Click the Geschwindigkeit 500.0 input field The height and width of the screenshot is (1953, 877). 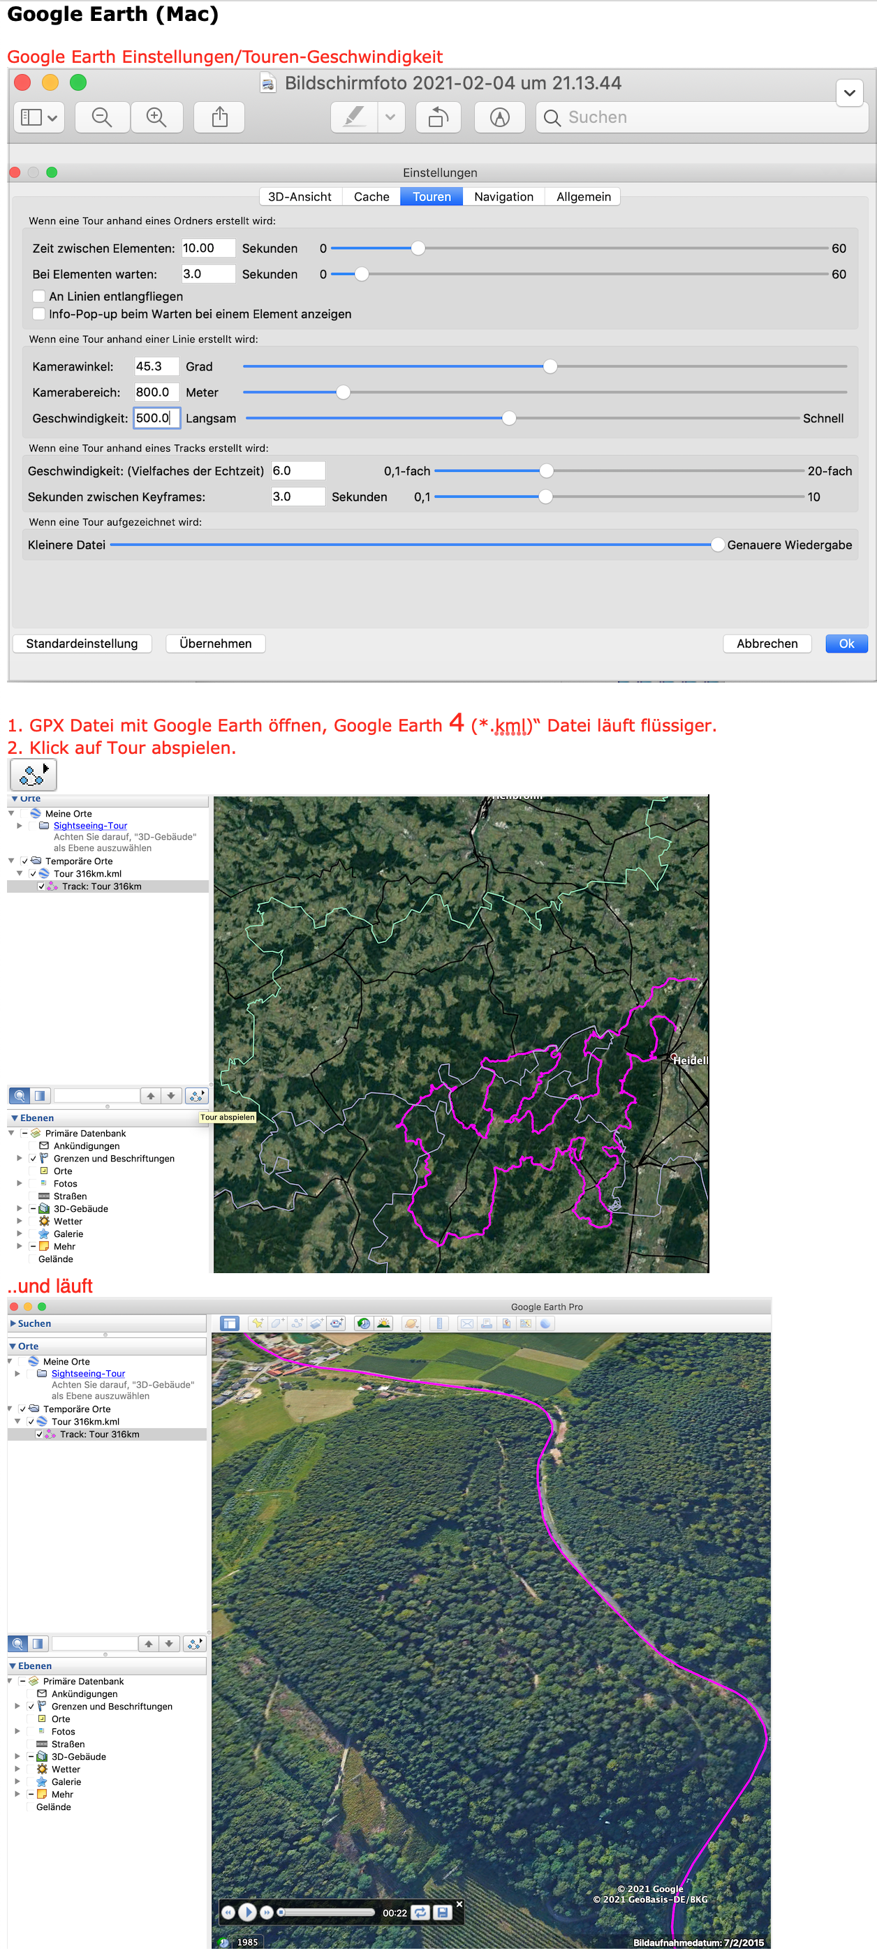pos(156,417)
